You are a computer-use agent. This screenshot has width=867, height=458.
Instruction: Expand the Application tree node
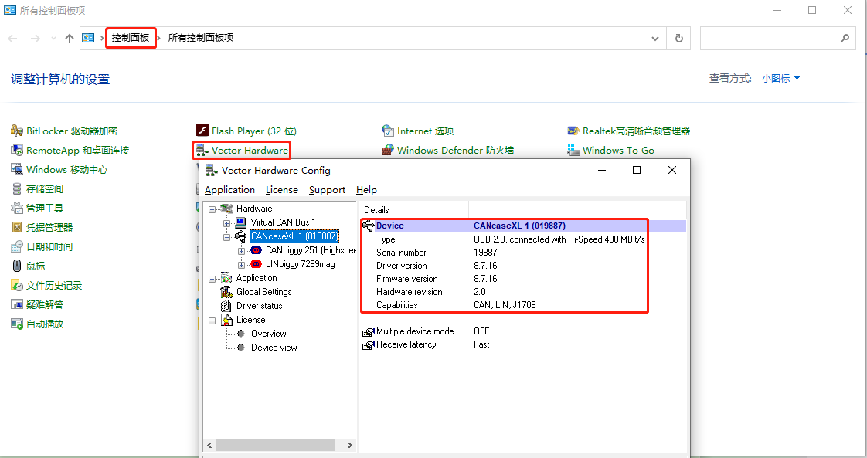pos(212,279)
